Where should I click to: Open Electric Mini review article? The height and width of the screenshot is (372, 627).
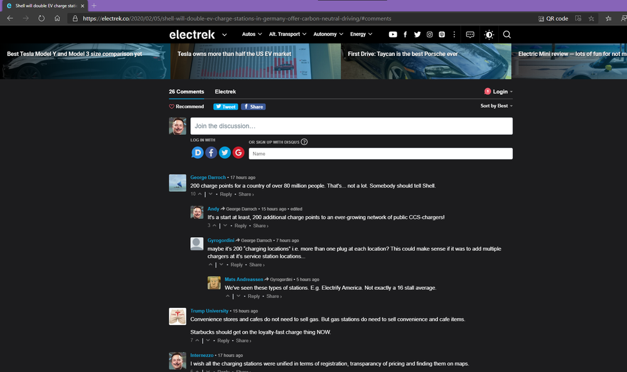click(569, 61)
